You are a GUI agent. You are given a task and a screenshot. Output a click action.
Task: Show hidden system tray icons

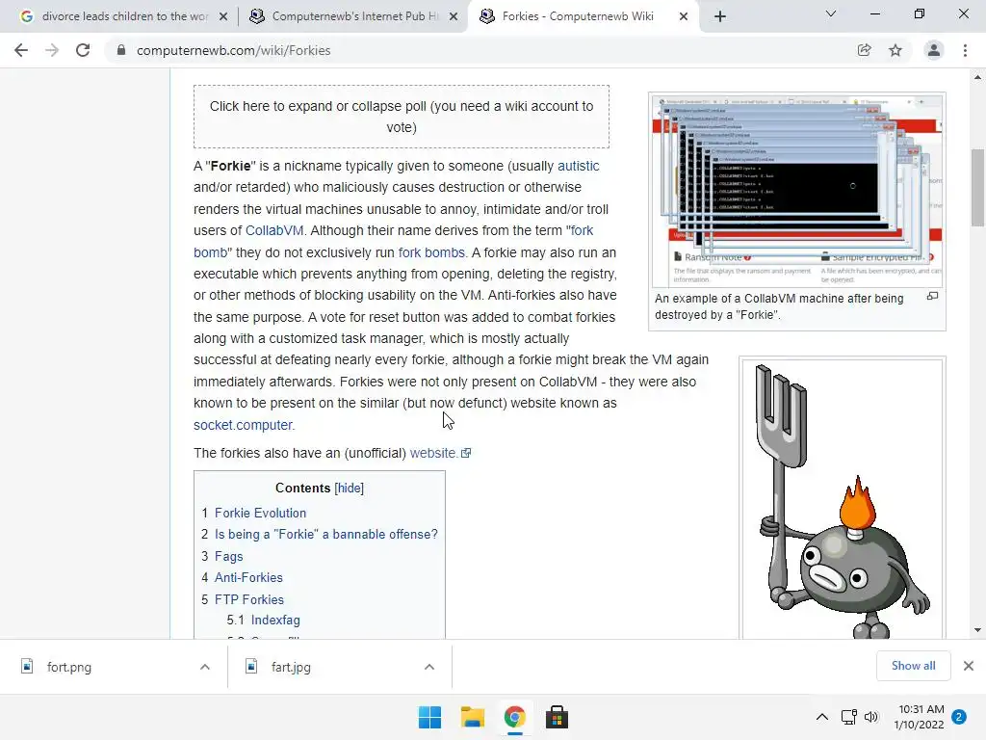coord(822,717)
